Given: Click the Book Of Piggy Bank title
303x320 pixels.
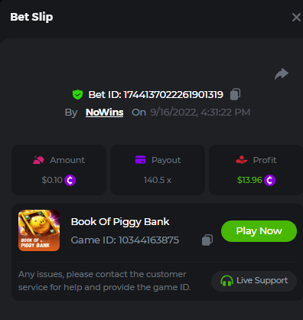Looking at the screenshot, I should click(x=120, y=222).
